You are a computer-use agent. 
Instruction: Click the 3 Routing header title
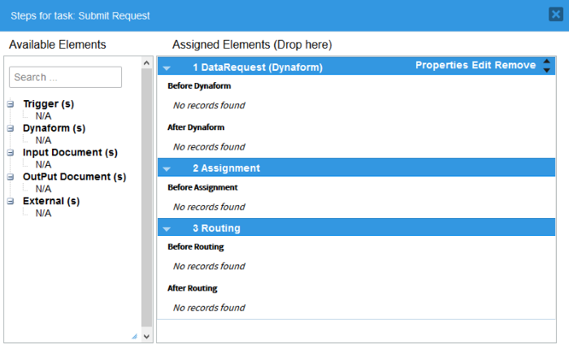[x=217, y=228]
